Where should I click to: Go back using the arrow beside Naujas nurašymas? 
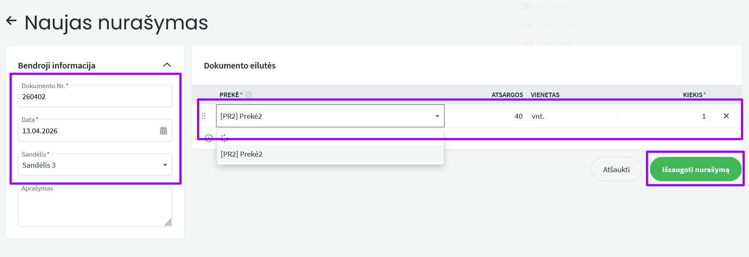coord(11,21)
